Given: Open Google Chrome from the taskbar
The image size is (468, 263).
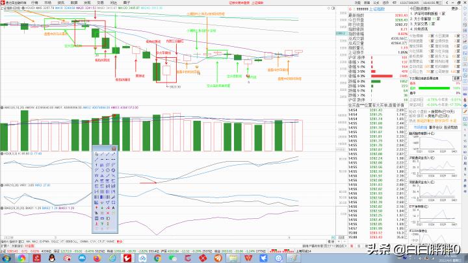Looking at the screenshot, I should click(157, 258).
